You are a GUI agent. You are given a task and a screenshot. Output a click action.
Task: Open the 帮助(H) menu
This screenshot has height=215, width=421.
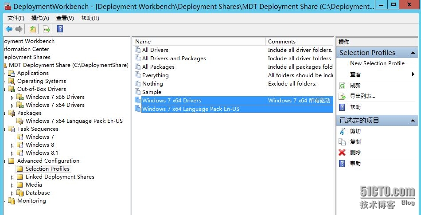pyautogui.click(x=90, y=18)
